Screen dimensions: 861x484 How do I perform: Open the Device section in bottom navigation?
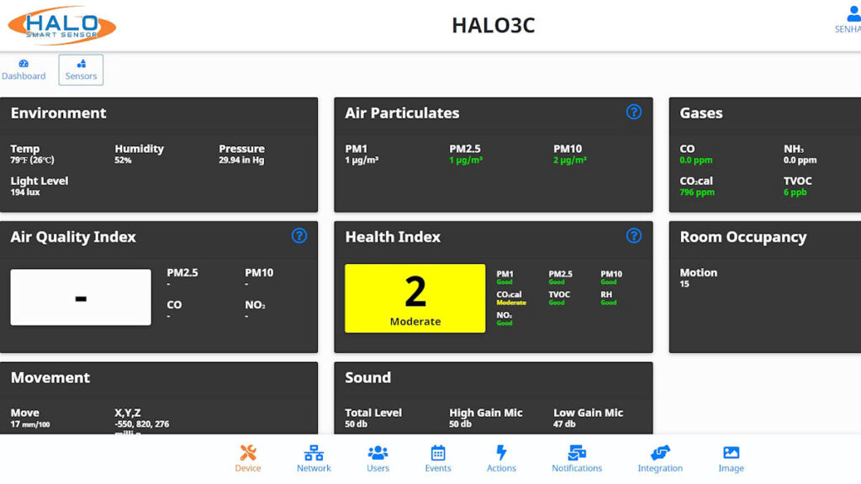click(248, 458)
